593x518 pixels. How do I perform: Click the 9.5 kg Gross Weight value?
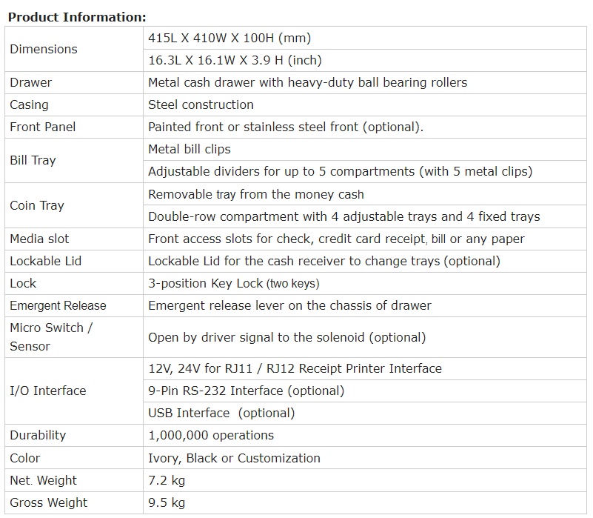click(x=167, y=502)
